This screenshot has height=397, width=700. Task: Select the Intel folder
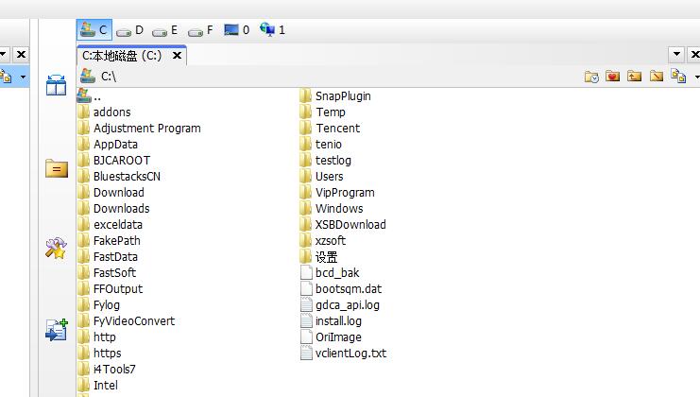tap(97, 386)
